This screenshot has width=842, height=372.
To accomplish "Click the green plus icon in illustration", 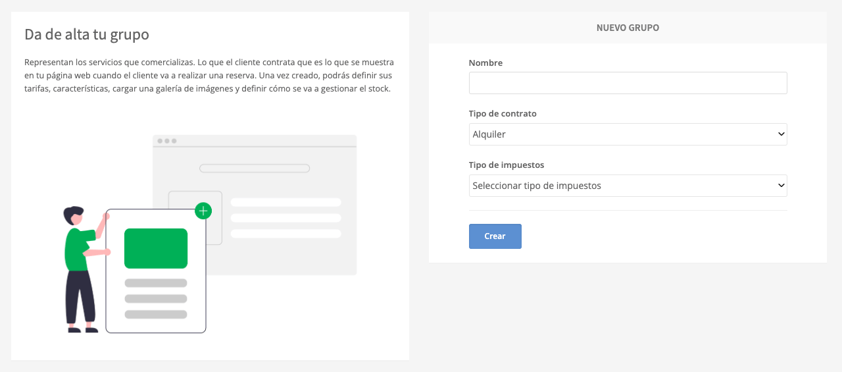I will (203, 211).
